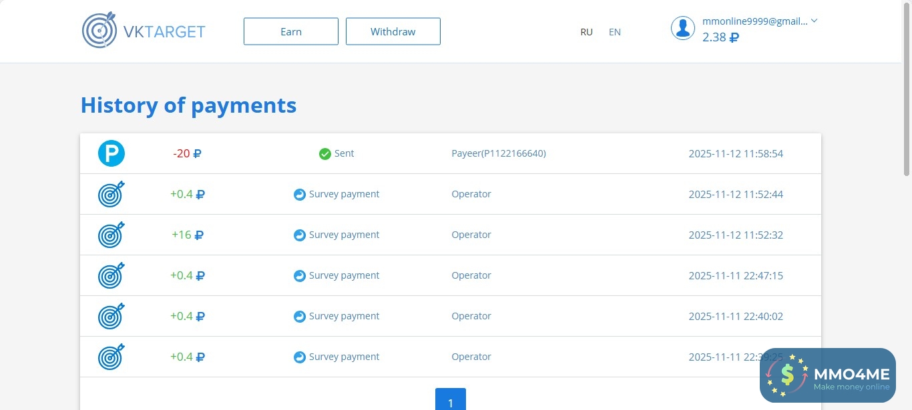
Task: Click the timestamp 2025-11-12 11:52:44
Action: click(x=736, y=194)
